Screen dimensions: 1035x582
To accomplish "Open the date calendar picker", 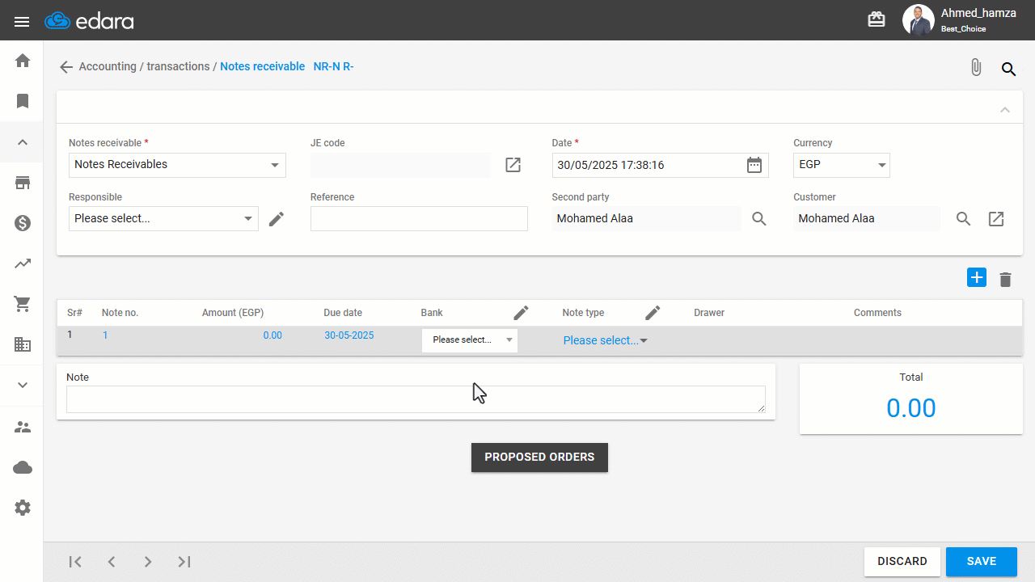I will point(754,165).
